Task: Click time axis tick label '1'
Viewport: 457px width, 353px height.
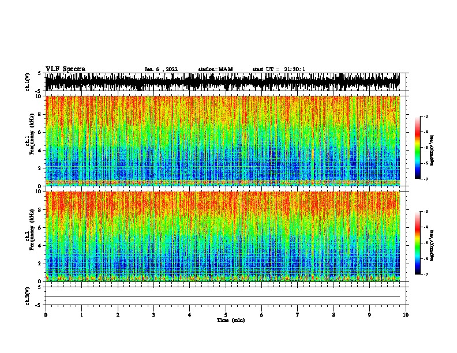Action: [81, 315]
